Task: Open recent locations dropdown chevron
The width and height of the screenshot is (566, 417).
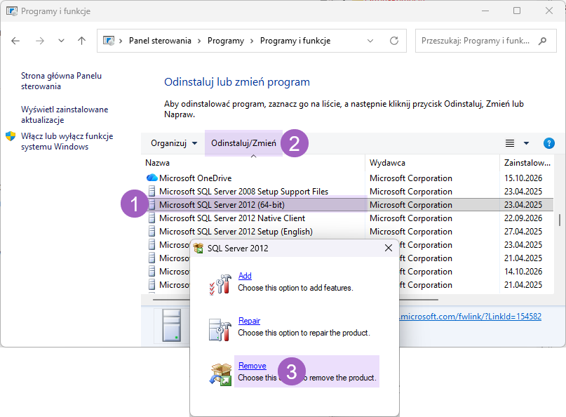Action: tap(61, 41)
